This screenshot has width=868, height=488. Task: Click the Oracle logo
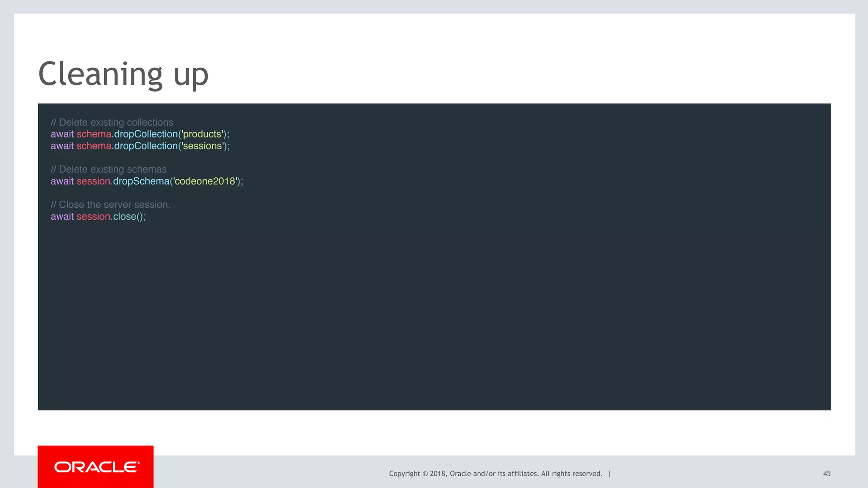(x=97, y=467)
